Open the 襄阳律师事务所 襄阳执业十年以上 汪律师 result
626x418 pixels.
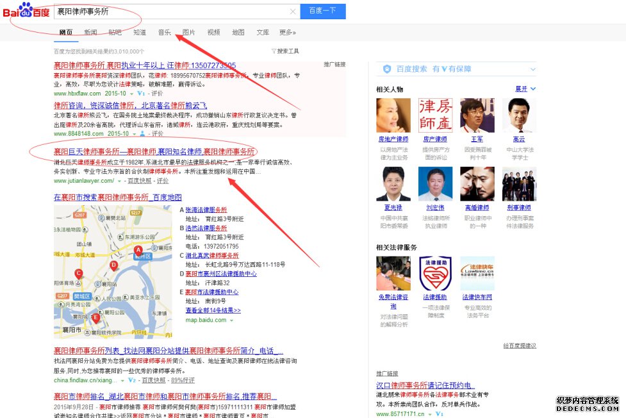point(145,65)
